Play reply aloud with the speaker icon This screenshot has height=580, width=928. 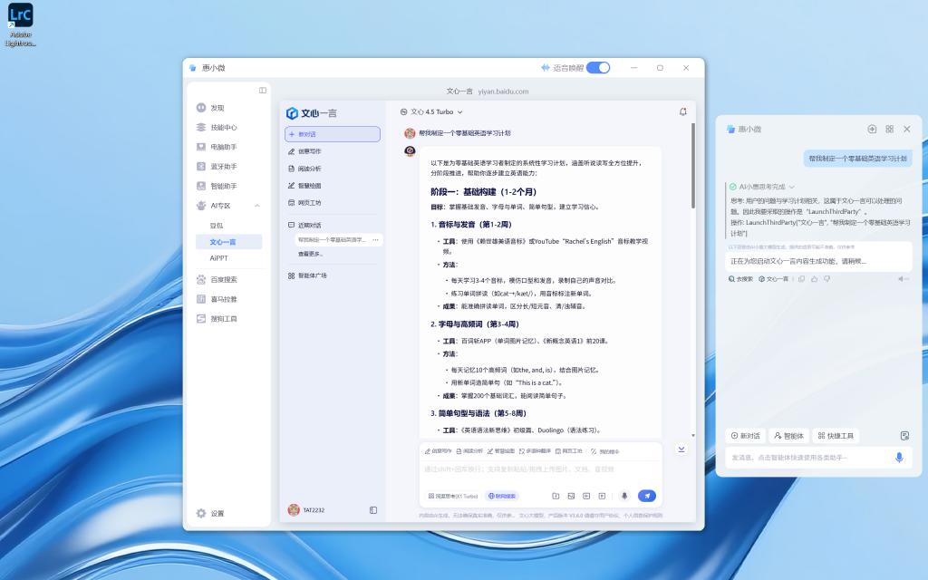click(902, 279)
